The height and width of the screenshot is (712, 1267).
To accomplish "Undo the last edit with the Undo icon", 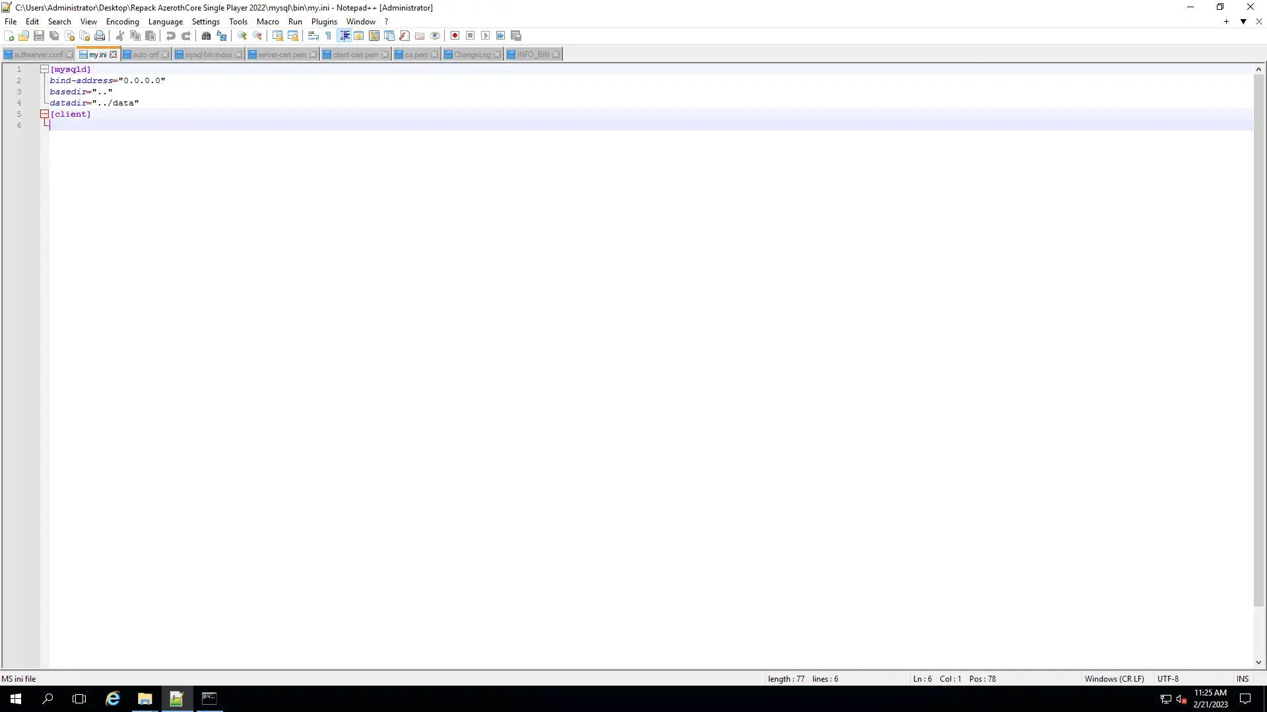I will pos(171,36).
